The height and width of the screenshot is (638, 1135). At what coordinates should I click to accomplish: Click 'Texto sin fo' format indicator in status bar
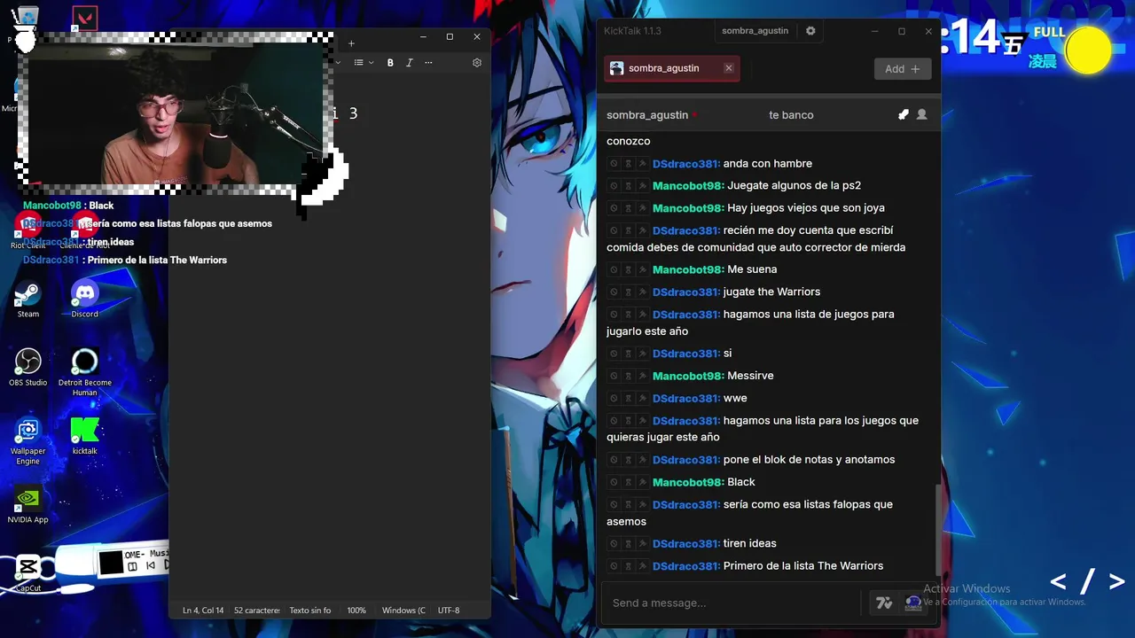tap(310, 611)
